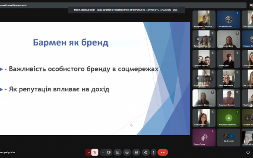
Task: Open the emoji reactions button
Action: (127, 152)
